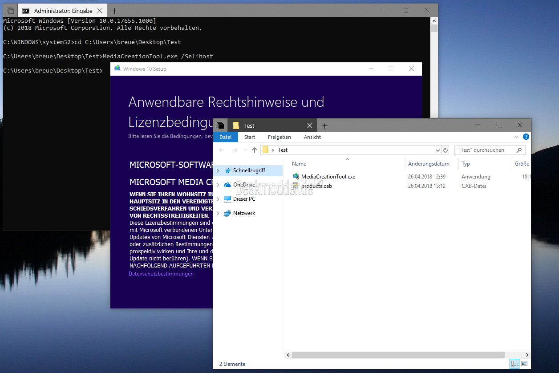Click the yellow folder icon on the Test tab
The width and height of the screenshot is (559, 373).
click(x=236, y=126)
